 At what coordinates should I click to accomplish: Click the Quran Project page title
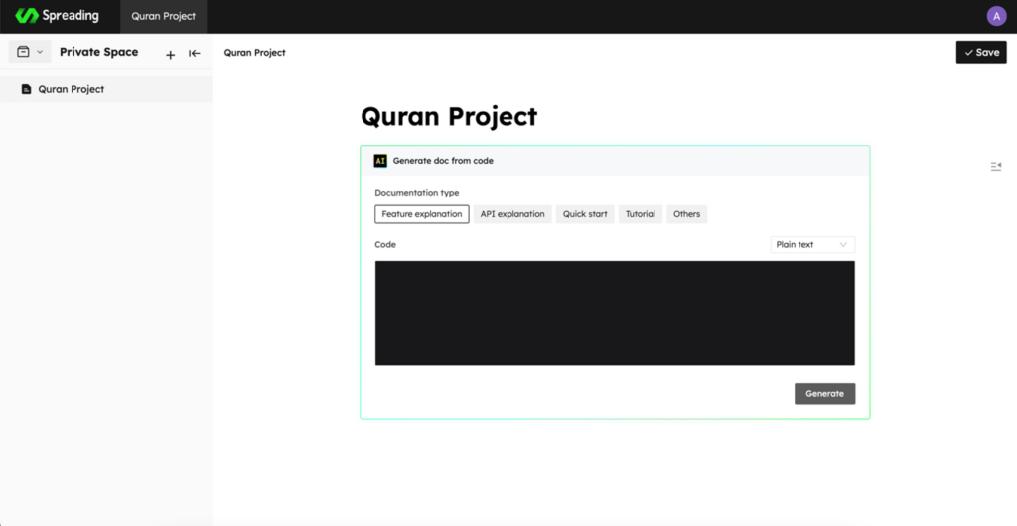coord(449,116)
